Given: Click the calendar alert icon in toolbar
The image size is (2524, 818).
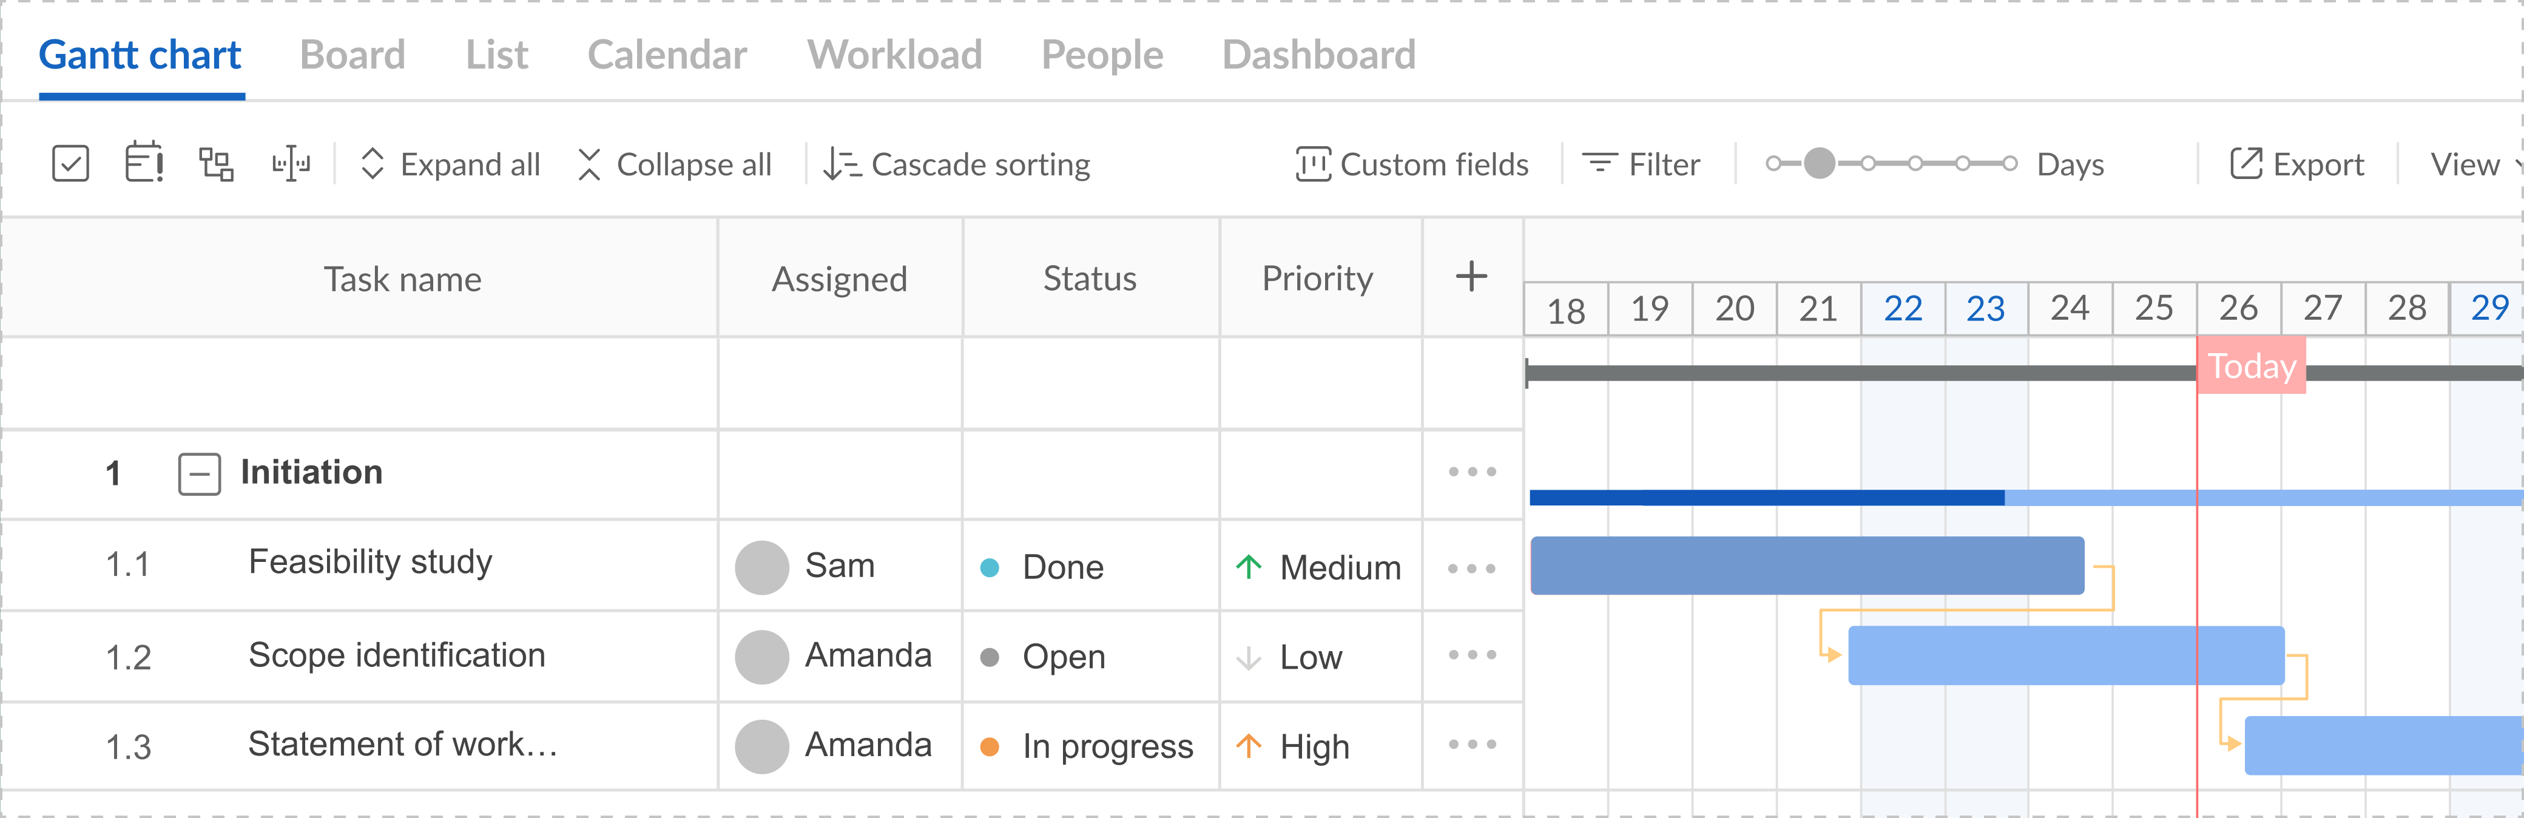Looking at the screenshot, I should pyautogui.click(x=144, y=163).
